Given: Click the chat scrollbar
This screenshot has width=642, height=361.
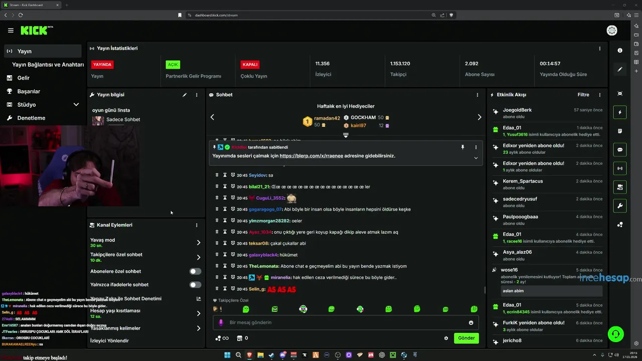Looking at the screenshot, I should point(485,290).
